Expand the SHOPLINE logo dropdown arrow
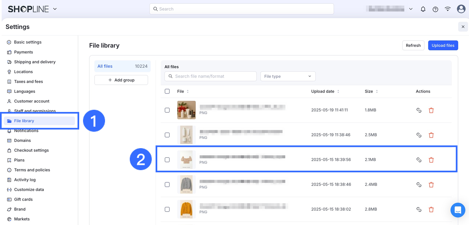This screenshot has width=469, height=225. pyautogui.click(x=55, y=9)
